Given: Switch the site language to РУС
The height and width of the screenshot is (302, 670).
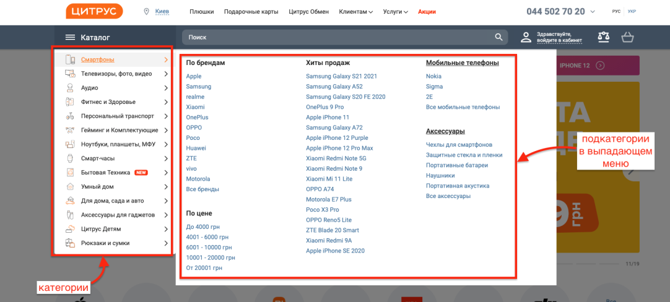Looking at the screenshot, I should coord(616,12).
